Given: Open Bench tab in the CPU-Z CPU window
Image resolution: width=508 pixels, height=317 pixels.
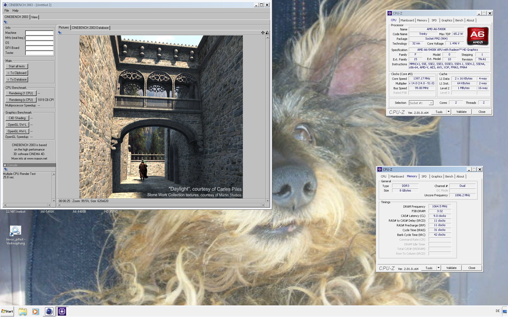Looking at the screenshot, I should pyautogui.click(x=459, y=20).
